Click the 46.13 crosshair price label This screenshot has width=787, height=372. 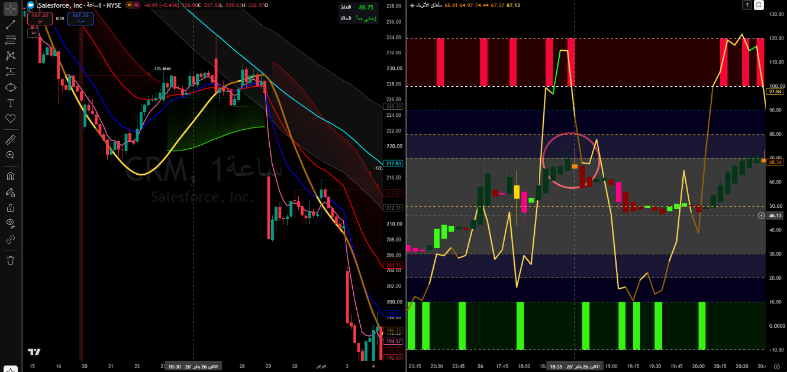(x=775, y=216)
